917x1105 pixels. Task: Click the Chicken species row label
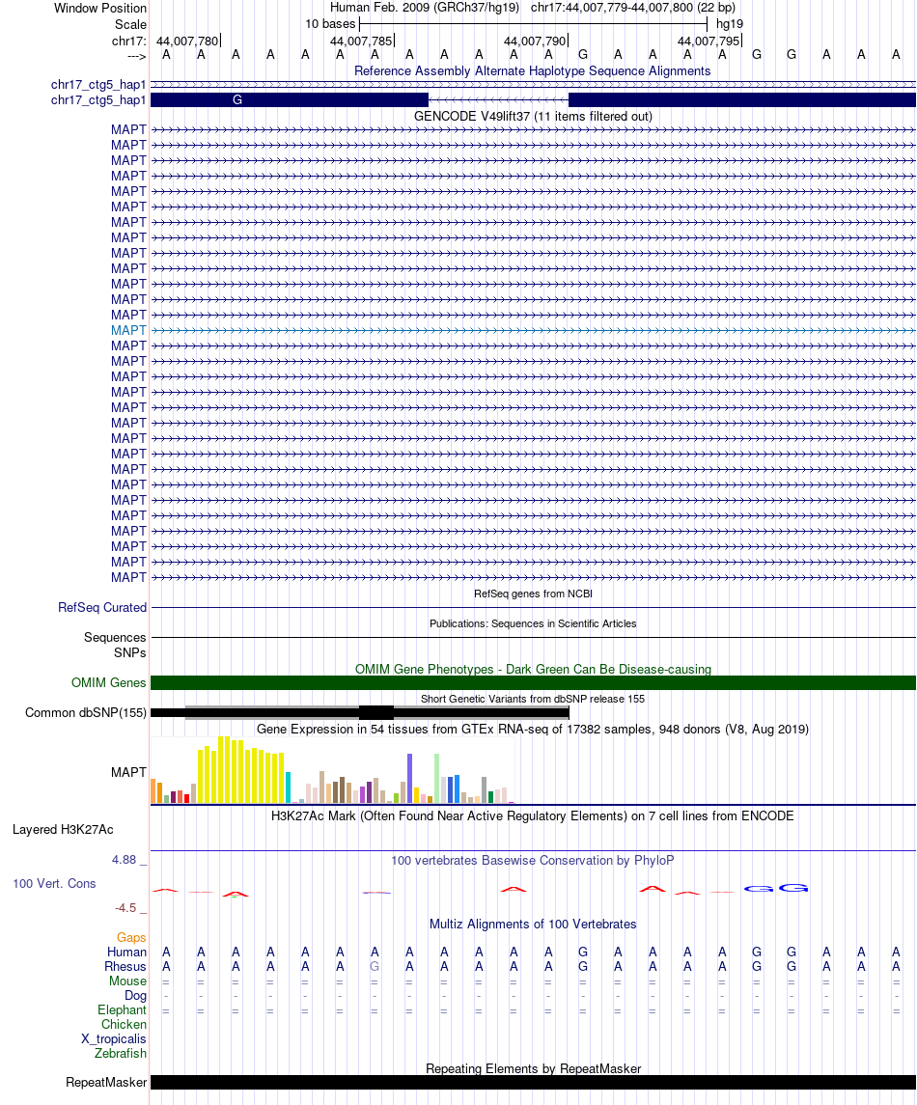click(x=125, y=1025)
